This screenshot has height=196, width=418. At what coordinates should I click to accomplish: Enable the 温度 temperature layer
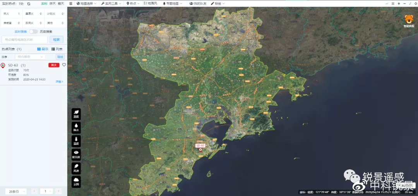(76, 141)
